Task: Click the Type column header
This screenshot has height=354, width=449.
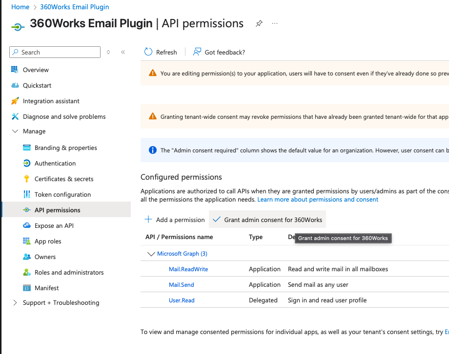Action: (x=256, y=237)
